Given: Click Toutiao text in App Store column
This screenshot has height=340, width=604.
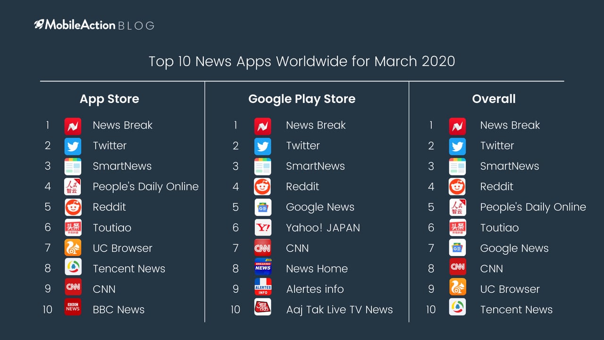Looking at the screenshot, I should point(112,228).
